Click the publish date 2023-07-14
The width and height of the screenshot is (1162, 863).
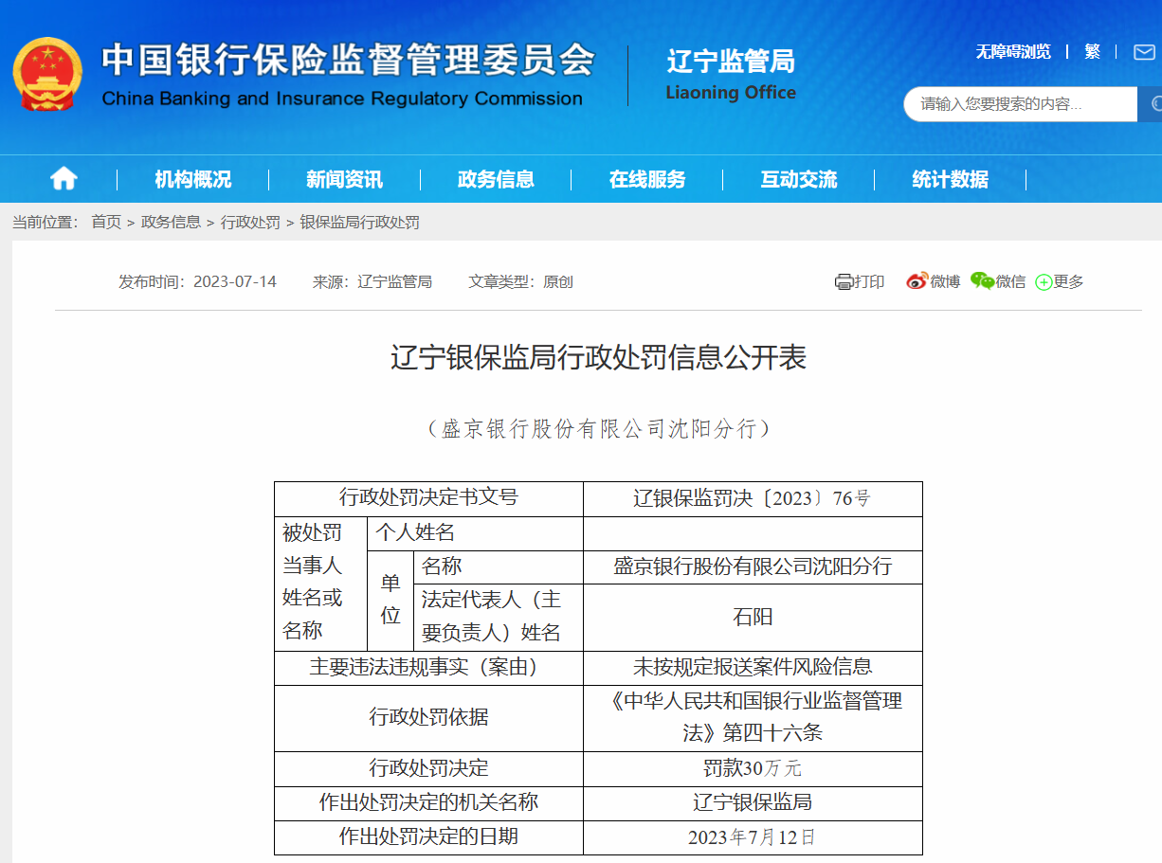(x=235, y=282)
